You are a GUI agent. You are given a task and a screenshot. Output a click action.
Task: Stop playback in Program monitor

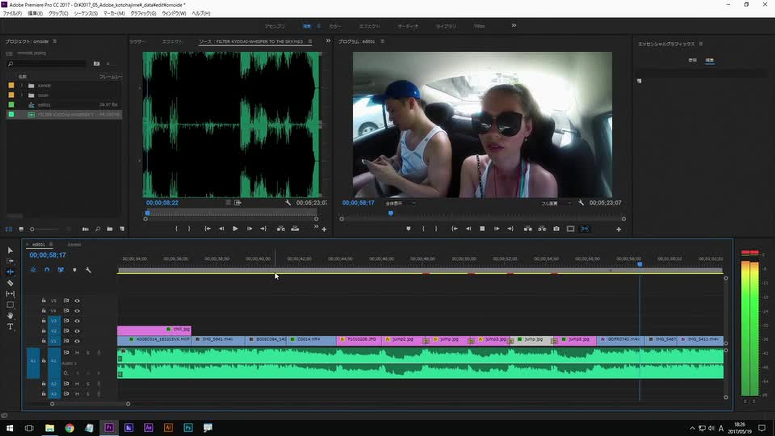(x=482, y=229)
